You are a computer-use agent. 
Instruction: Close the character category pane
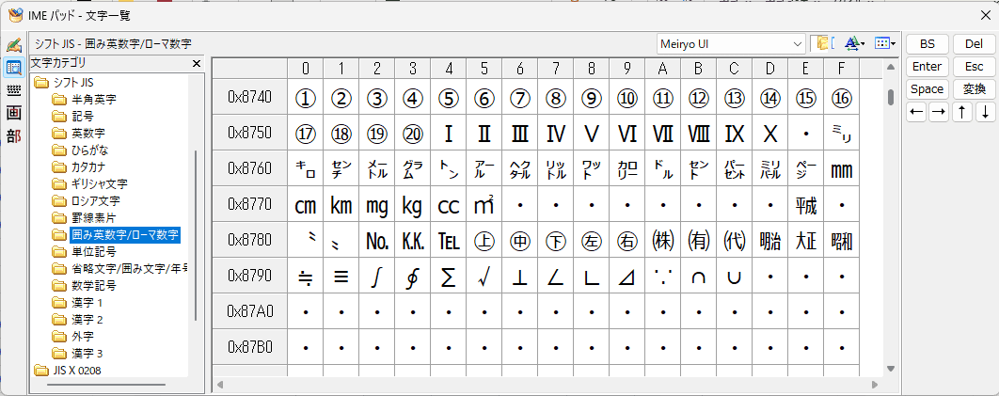click(197, 64)
